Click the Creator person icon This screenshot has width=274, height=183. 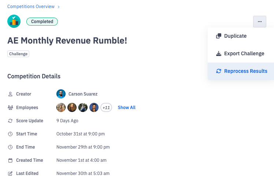10,94
